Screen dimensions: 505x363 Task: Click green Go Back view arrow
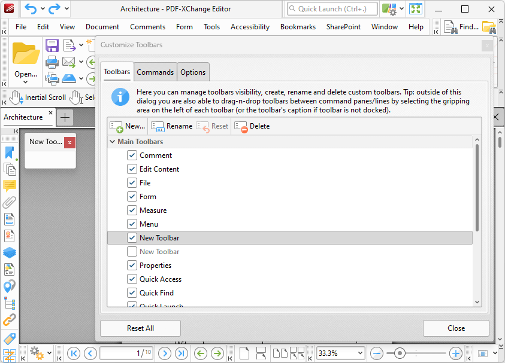pos(201,353)
